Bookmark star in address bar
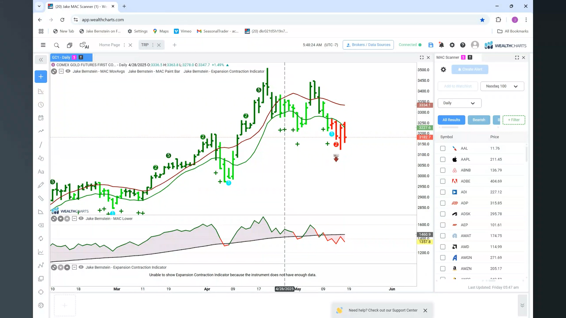This screenshot has height=318, width=566. point(482,20)
